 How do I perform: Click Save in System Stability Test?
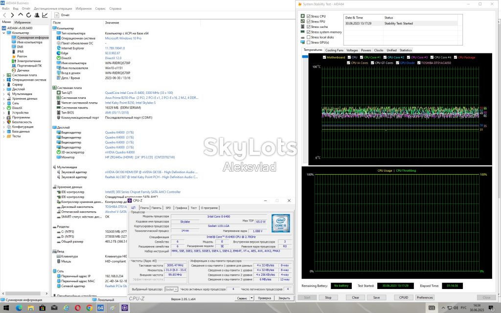(x=377, y=297)
